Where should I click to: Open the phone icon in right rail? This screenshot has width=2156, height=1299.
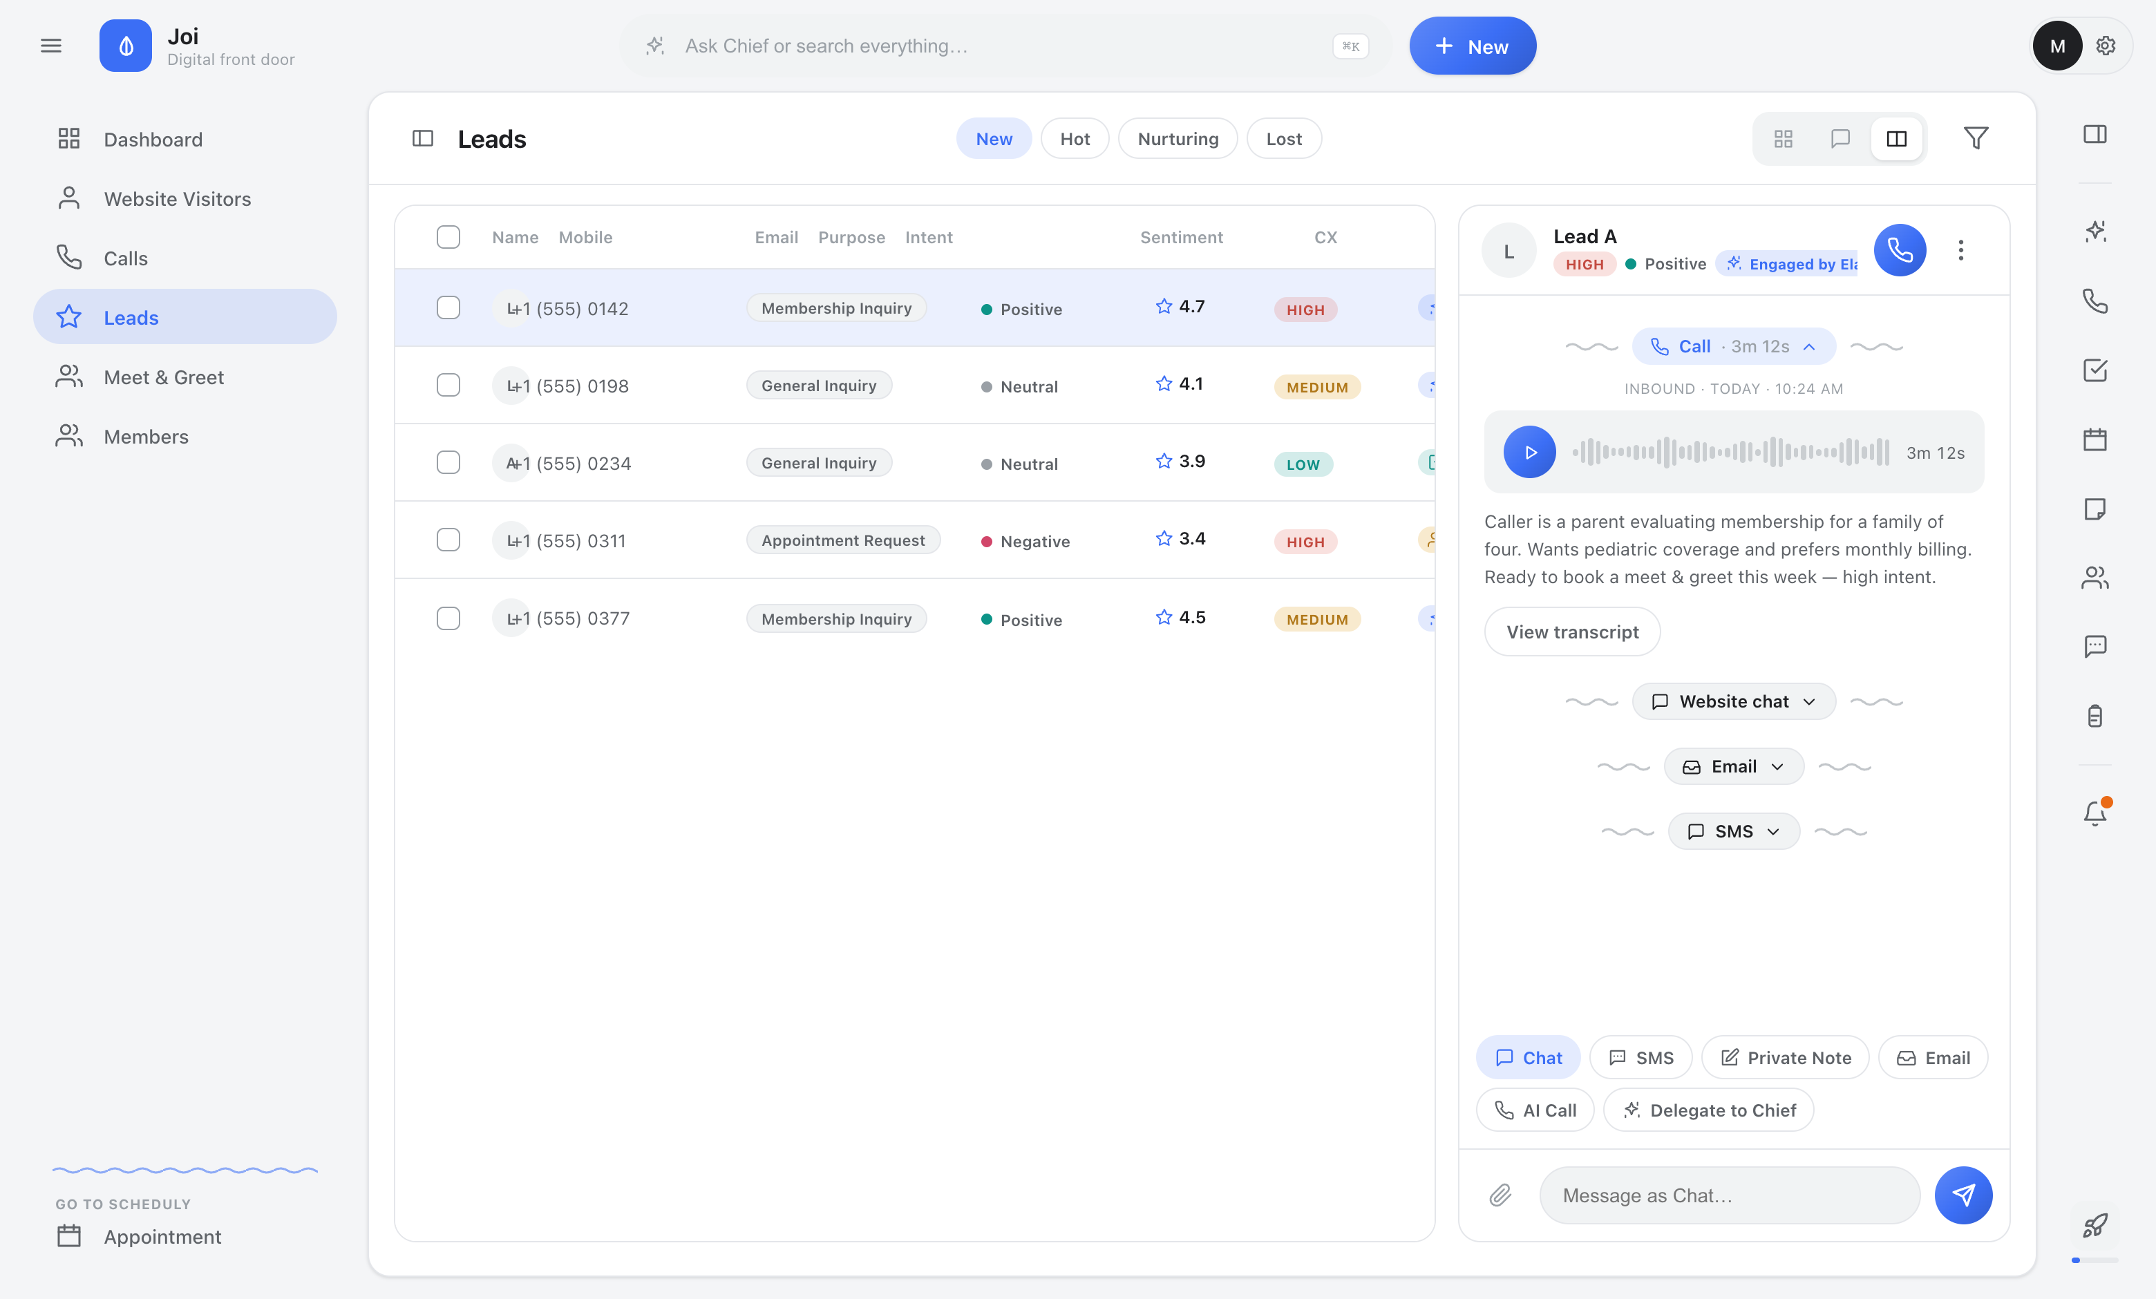pyautogui.click(x=2094, y=301)
